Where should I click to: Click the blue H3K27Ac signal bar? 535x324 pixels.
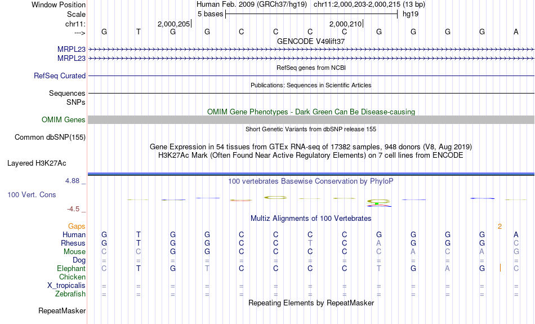pos(311,174)
